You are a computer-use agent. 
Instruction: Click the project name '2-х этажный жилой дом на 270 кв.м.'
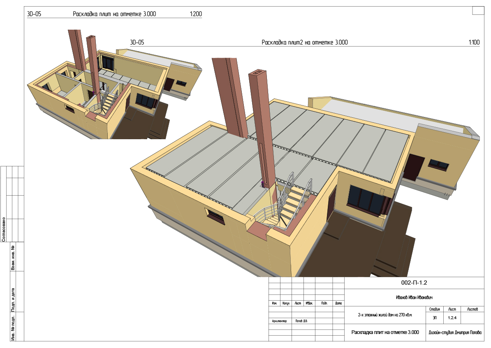click(x=385, y=315)
